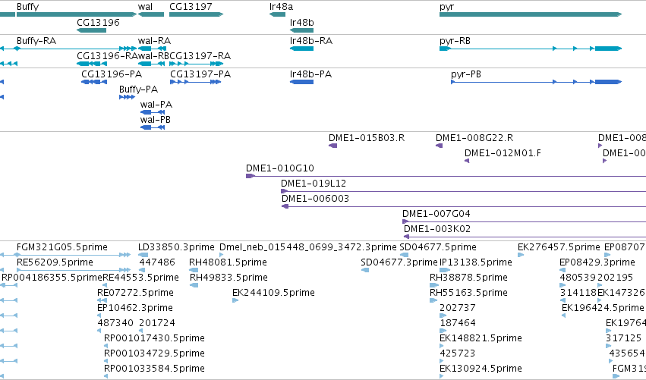The image size is (646, 380).
Task: Click the RE07272.5prime EST label
Action: point(135,293)
